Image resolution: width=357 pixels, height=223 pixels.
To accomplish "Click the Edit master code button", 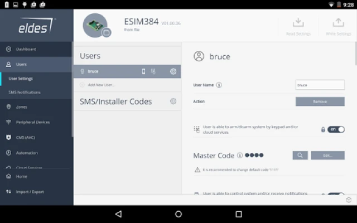I will pyautogui.click(x=327, y=156).
